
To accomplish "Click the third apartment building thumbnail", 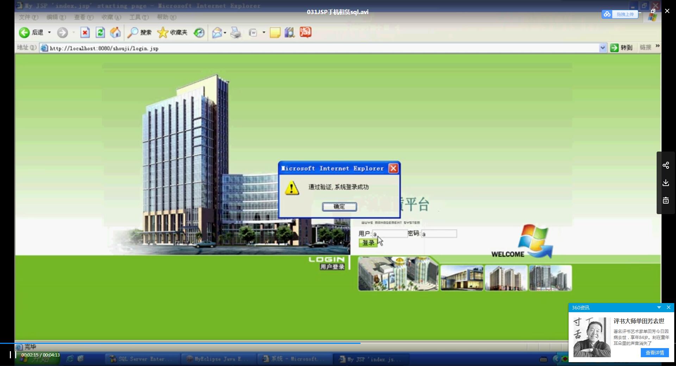I will 506,278.
